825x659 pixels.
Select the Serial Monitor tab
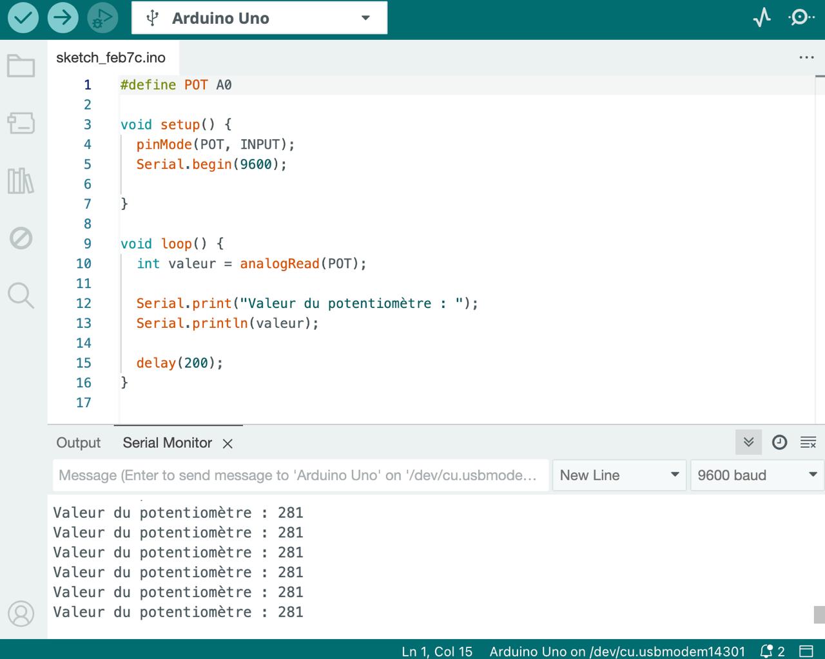168,443
